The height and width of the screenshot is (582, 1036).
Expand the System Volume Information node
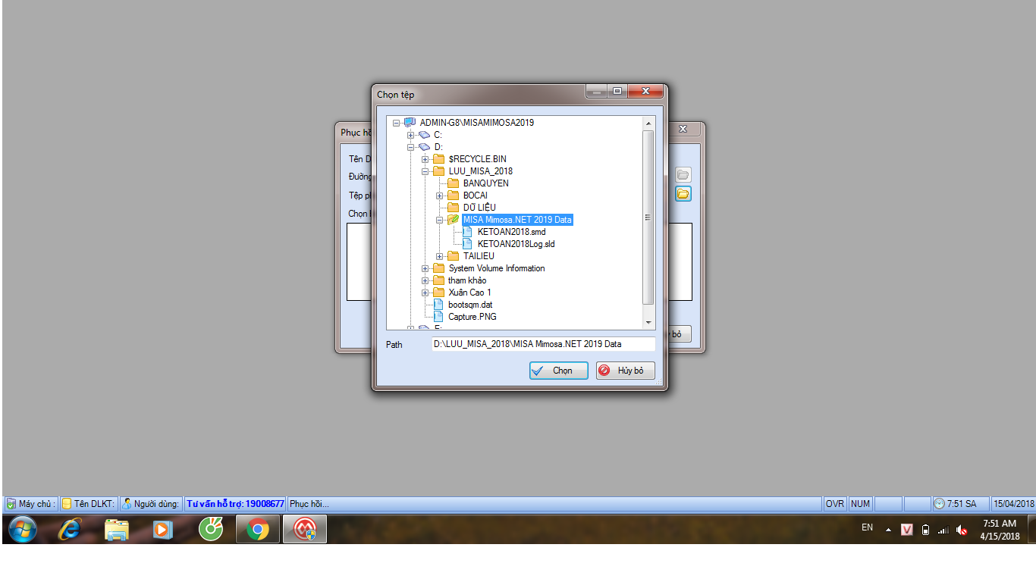[425, 268]
